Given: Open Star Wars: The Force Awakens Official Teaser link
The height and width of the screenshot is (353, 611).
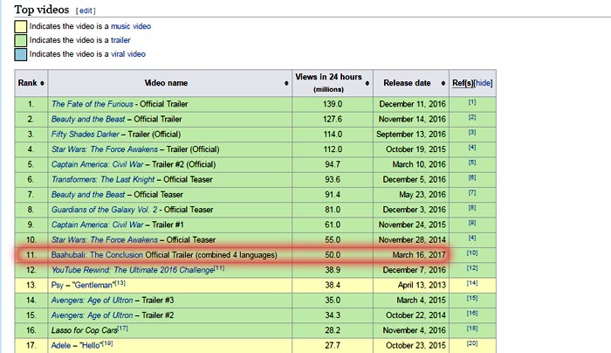Looking at the screenshot, I should click(x=105, y=240).
